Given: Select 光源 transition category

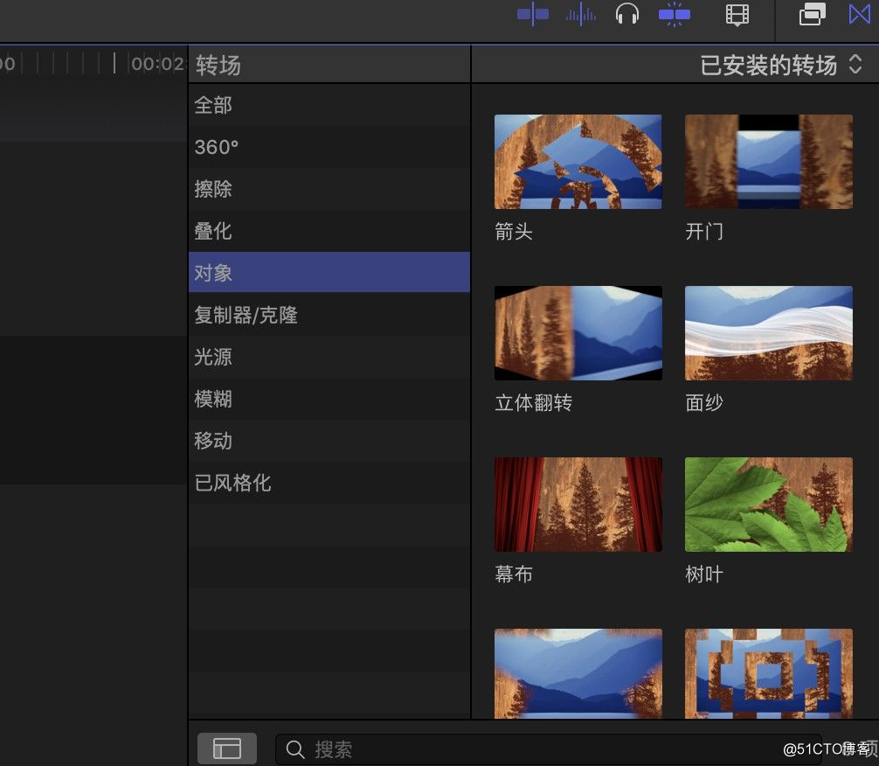Looking at the screenshot, I should [x=329, y=357].
